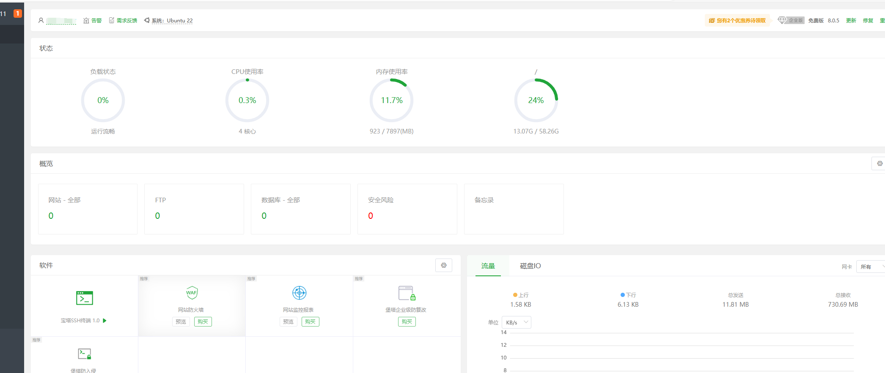Click 购买 under 网站监控报表

[311, 322]
